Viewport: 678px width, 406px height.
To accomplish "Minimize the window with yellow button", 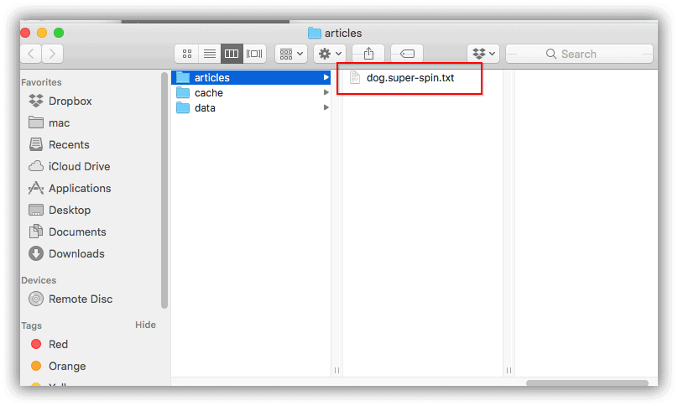I will tap(42, 33).
